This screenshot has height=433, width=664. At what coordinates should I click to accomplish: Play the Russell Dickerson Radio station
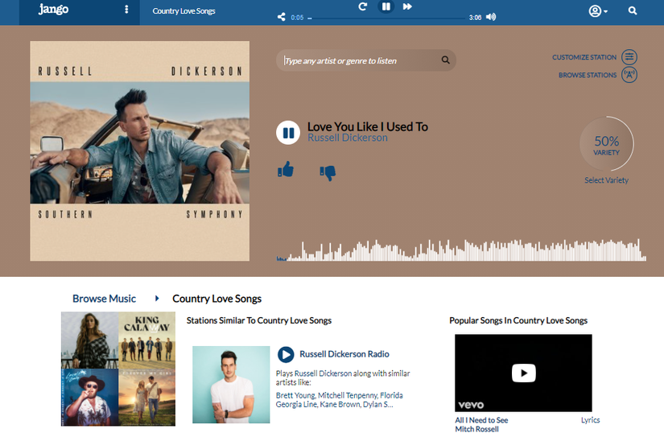(x=286, y=354)
